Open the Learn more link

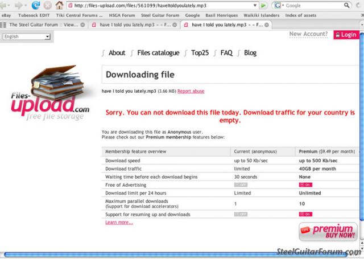pyautogui.click(x=119, y=222)
